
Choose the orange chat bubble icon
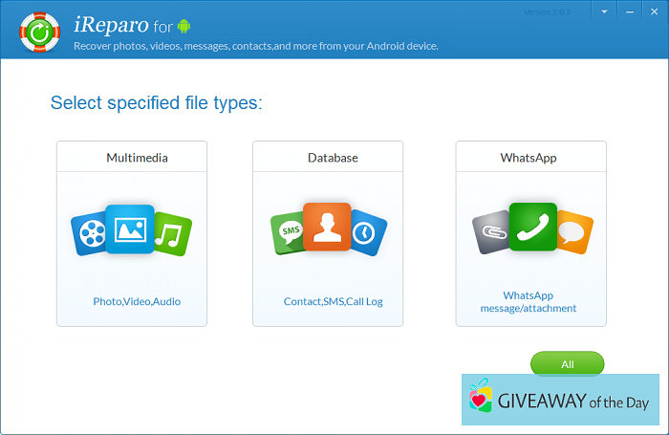click(572, 232)
